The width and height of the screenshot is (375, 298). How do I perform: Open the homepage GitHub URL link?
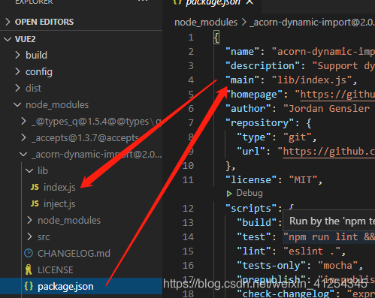click(x=337, y=95)
